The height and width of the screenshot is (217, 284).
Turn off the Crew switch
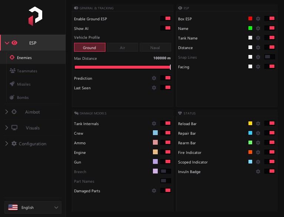166,133
